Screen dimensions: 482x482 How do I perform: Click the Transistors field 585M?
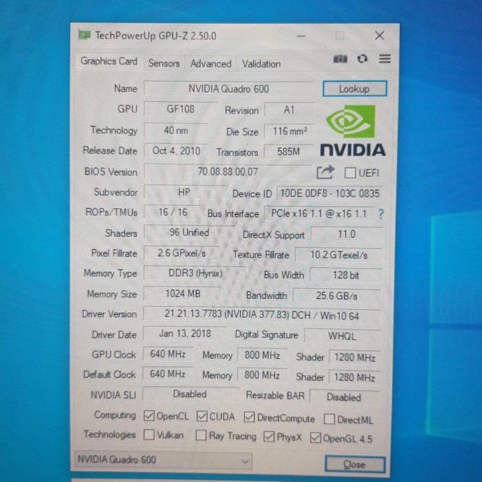(289, 151)
